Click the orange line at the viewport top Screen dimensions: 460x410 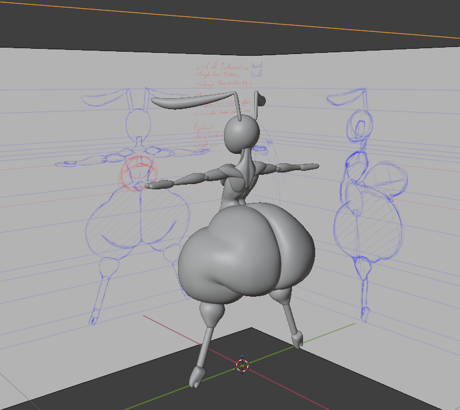[233, 19]
